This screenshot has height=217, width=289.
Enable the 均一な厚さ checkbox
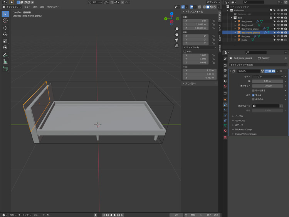pyautogui.click(x=253, y=90)
